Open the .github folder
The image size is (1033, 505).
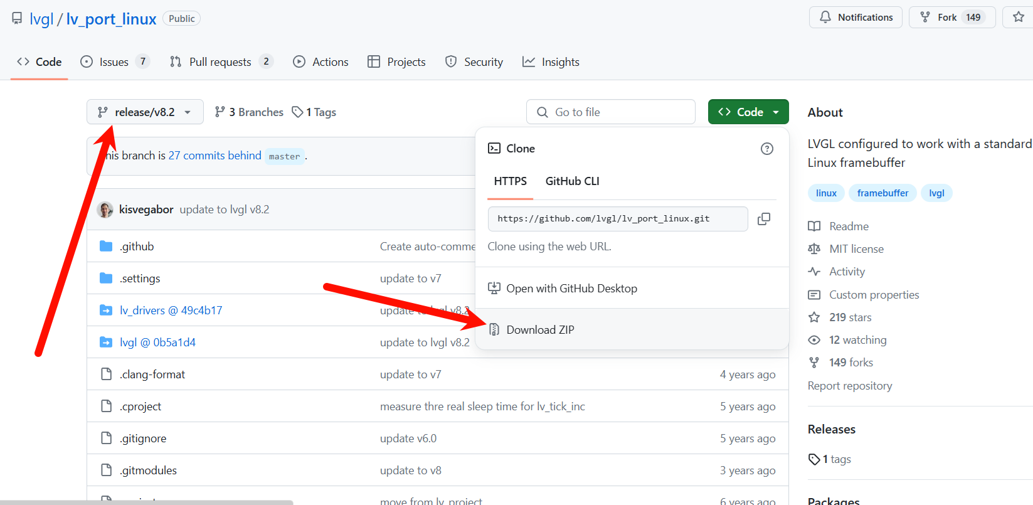pyautogui.click(x=137, y=247)
